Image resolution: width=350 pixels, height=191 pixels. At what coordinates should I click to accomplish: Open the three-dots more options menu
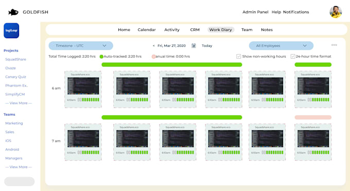pos(334,45)
